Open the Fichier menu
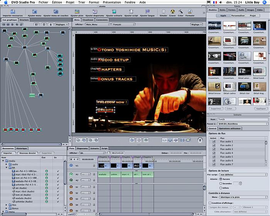270x216 pixels. 43,2
